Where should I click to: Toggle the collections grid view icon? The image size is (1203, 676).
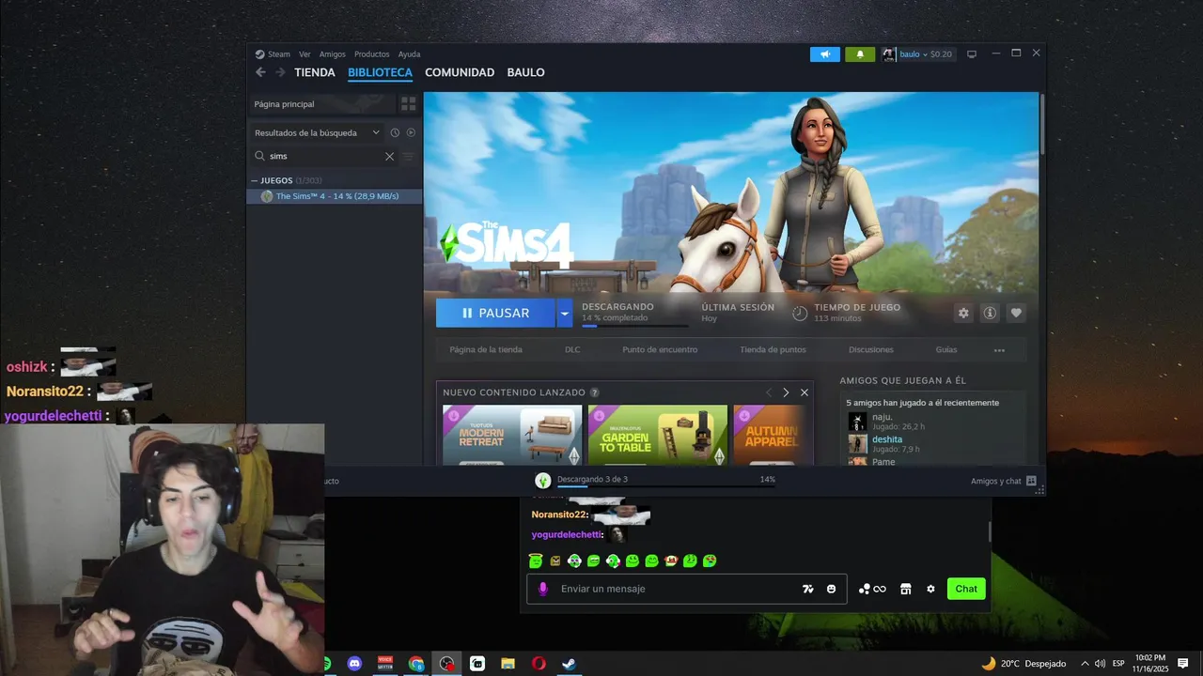[408, 104]
